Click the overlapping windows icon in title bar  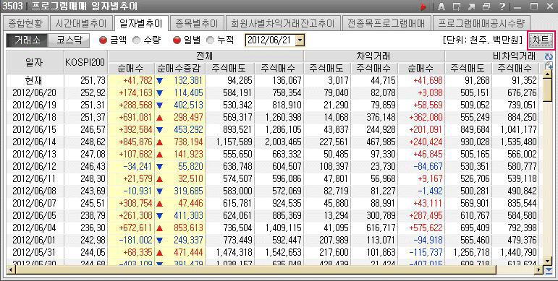click(486, 7)
